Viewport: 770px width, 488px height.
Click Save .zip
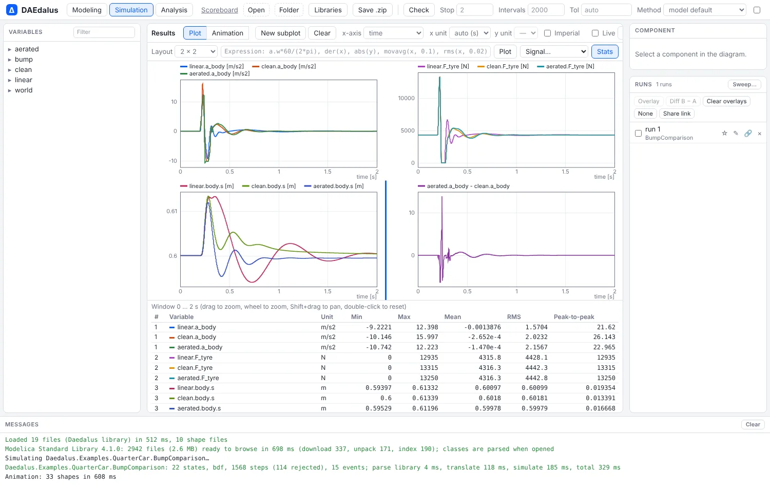(372, 10)
